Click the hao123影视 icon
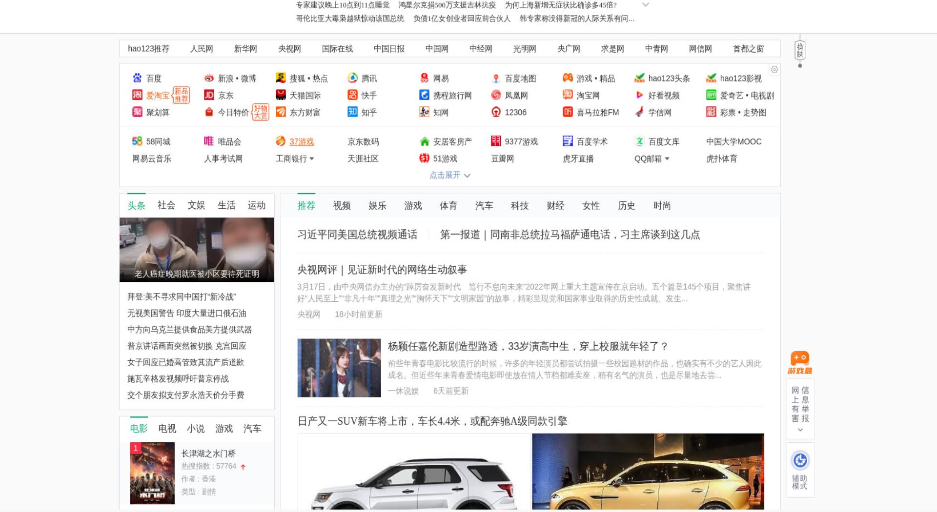 711,78
